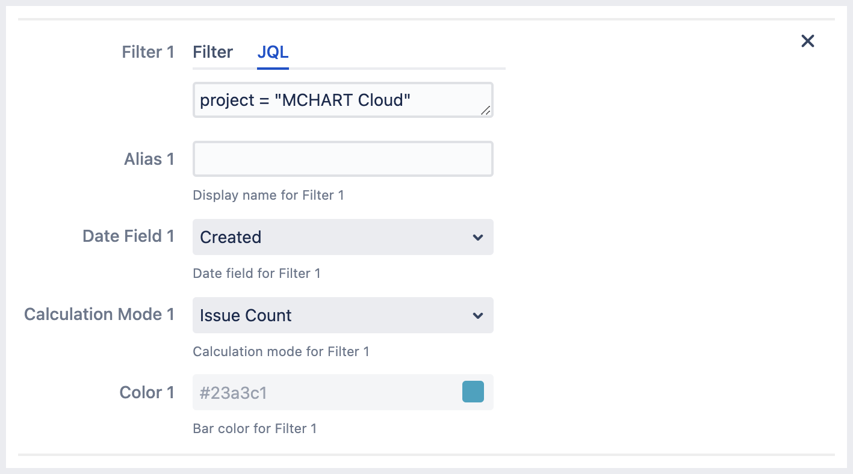
Task: Click the JQL text area resize handle
Action: (x=485, y=110)
